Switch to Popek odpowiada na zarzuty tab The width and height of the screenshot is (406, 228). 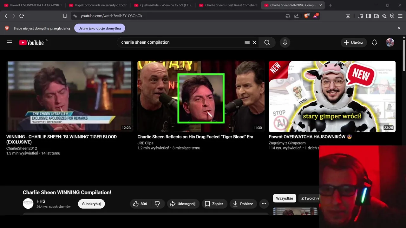pos(98,5)
